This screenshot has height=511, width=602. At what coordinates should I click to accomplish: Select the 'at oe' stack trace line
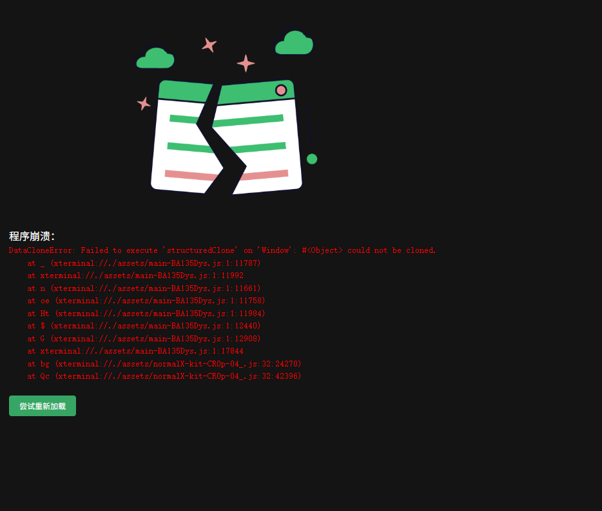pyautogui.click(x=146, y=301)
